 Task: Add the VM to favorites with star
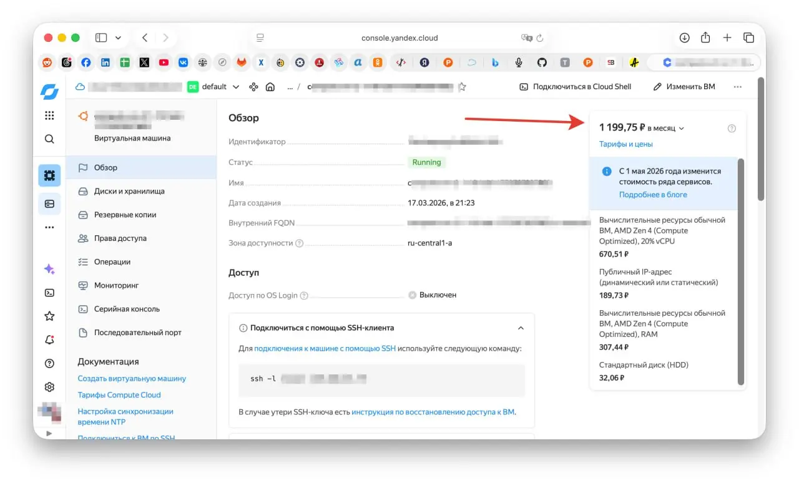pyautogui.click(x=462, y=87)
